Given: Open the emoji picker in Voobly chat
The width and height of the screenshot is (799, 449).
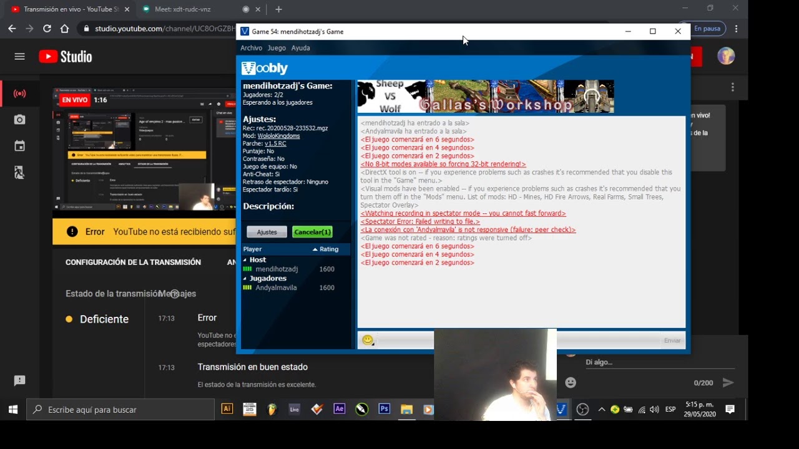Looking at the screenshot, I should (368, 340).
